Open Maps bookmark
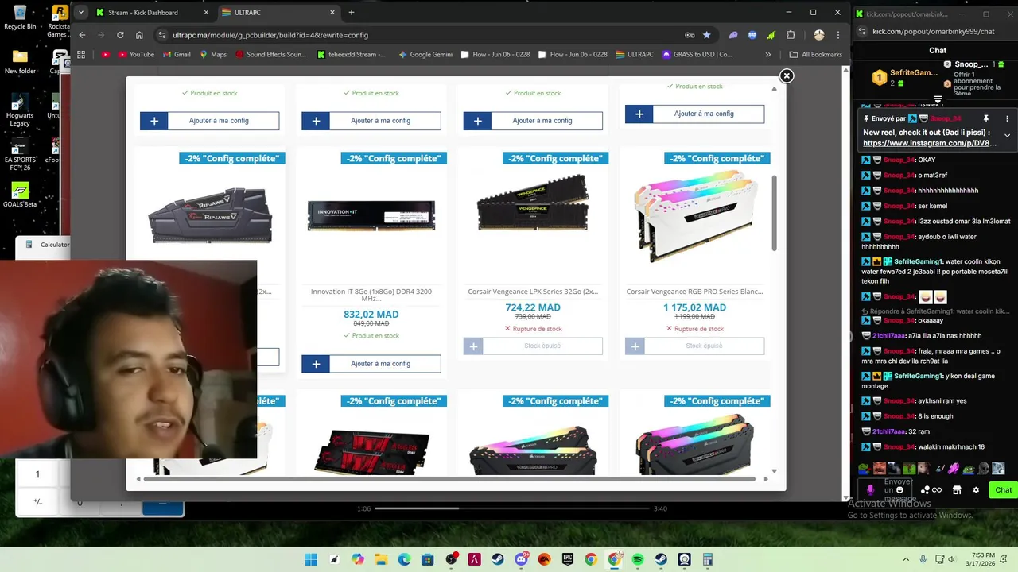1018x572 pixels. tap(212, 55)
